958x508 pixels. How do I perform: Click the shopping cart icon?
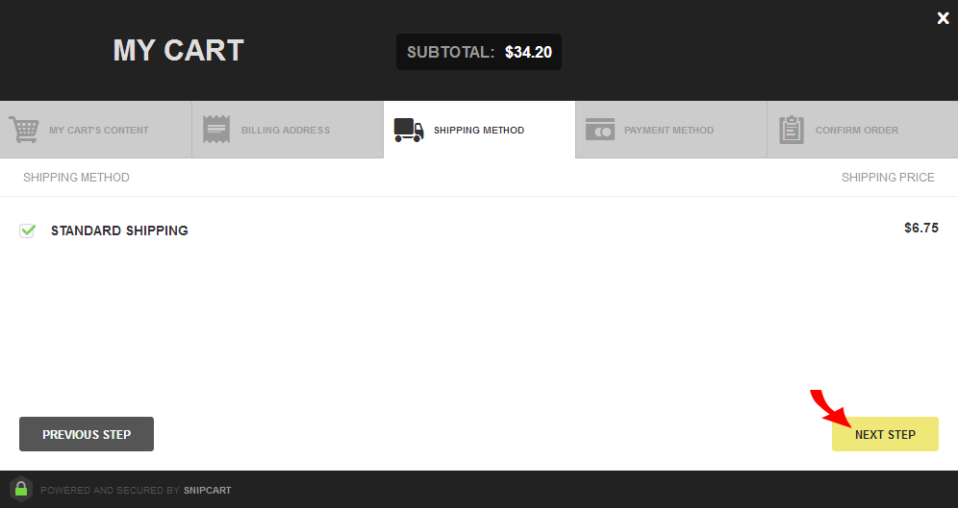pos(23,130)
